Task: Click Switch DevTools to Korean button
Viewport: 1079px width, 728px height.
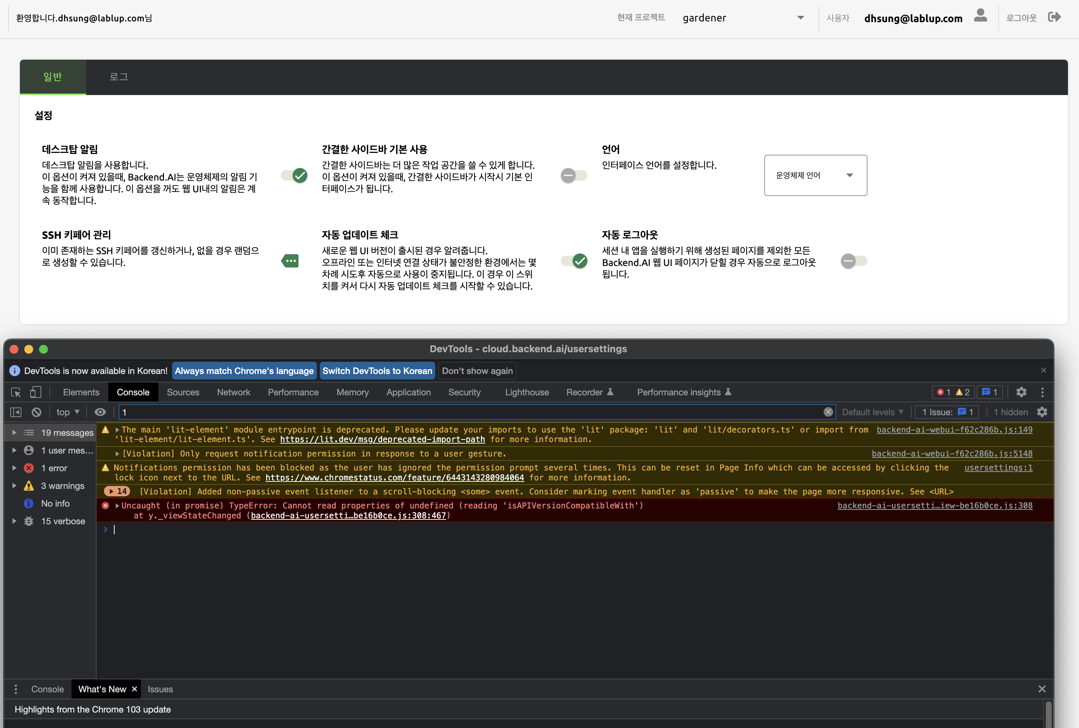Action: pos(377,371)
